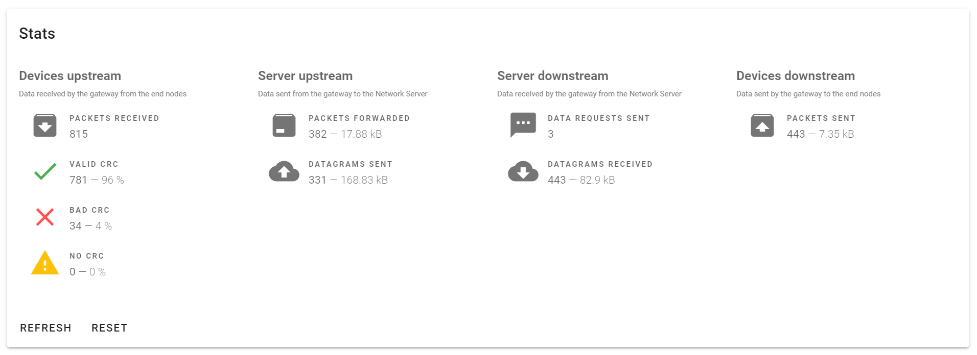
Task: Click the Server downstream heading
Action: click(552, 76)
